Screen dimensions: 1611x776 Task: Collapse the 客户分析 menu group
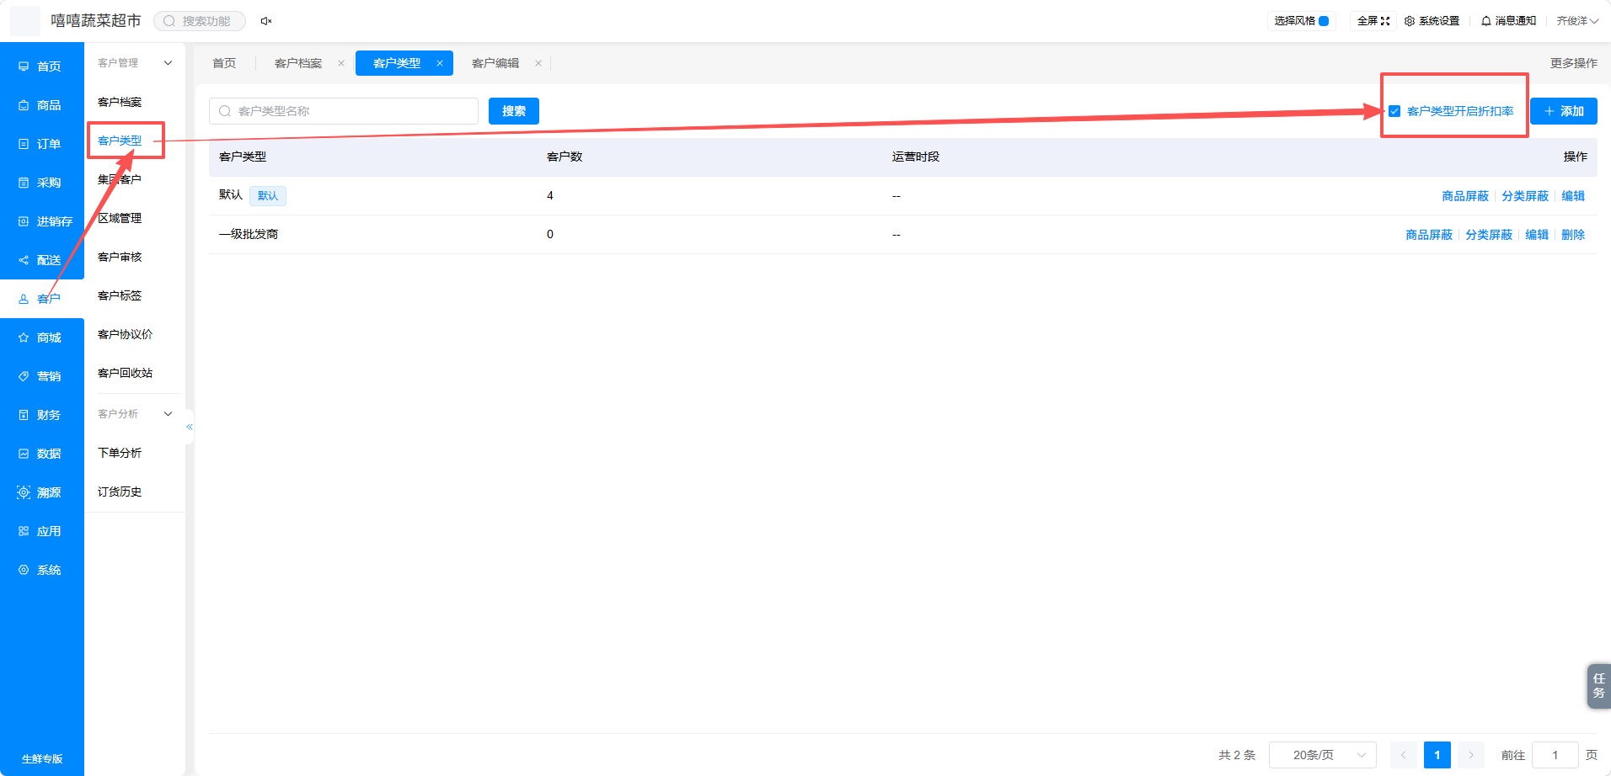tap(168, 414)
